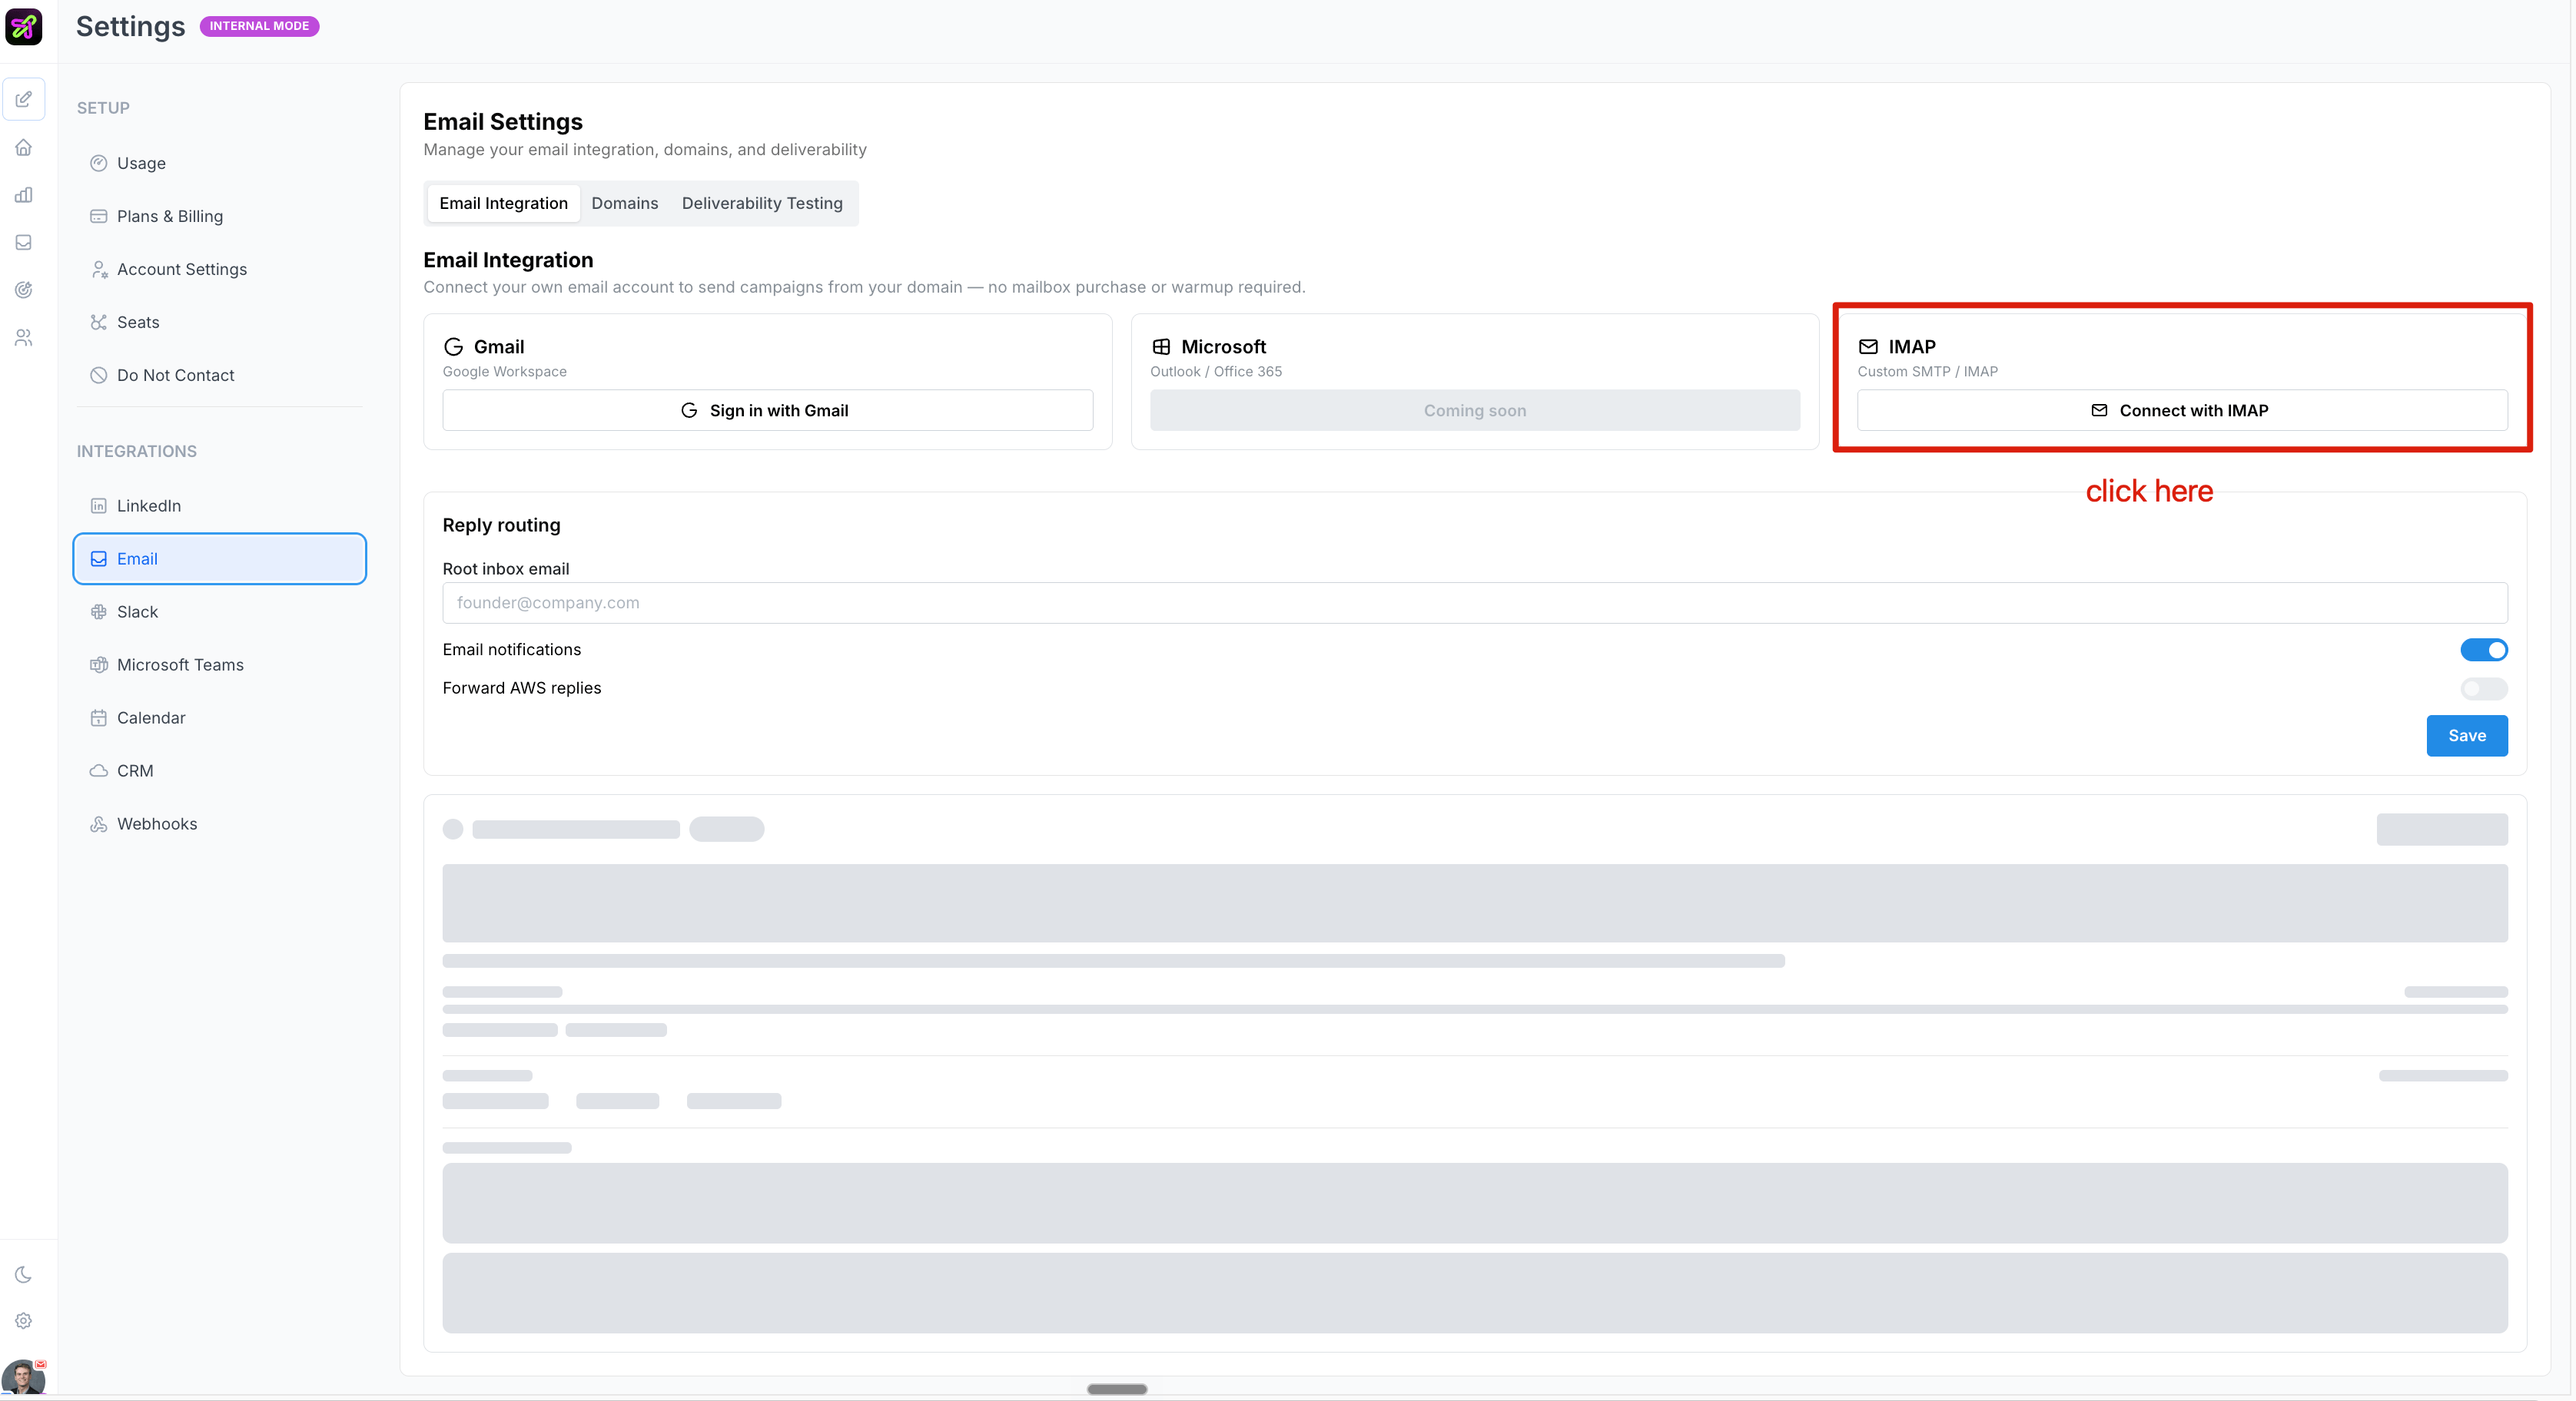Click the Usage gauge icon
This screenshot has width=2576, height=1401.
pos(98,163)
